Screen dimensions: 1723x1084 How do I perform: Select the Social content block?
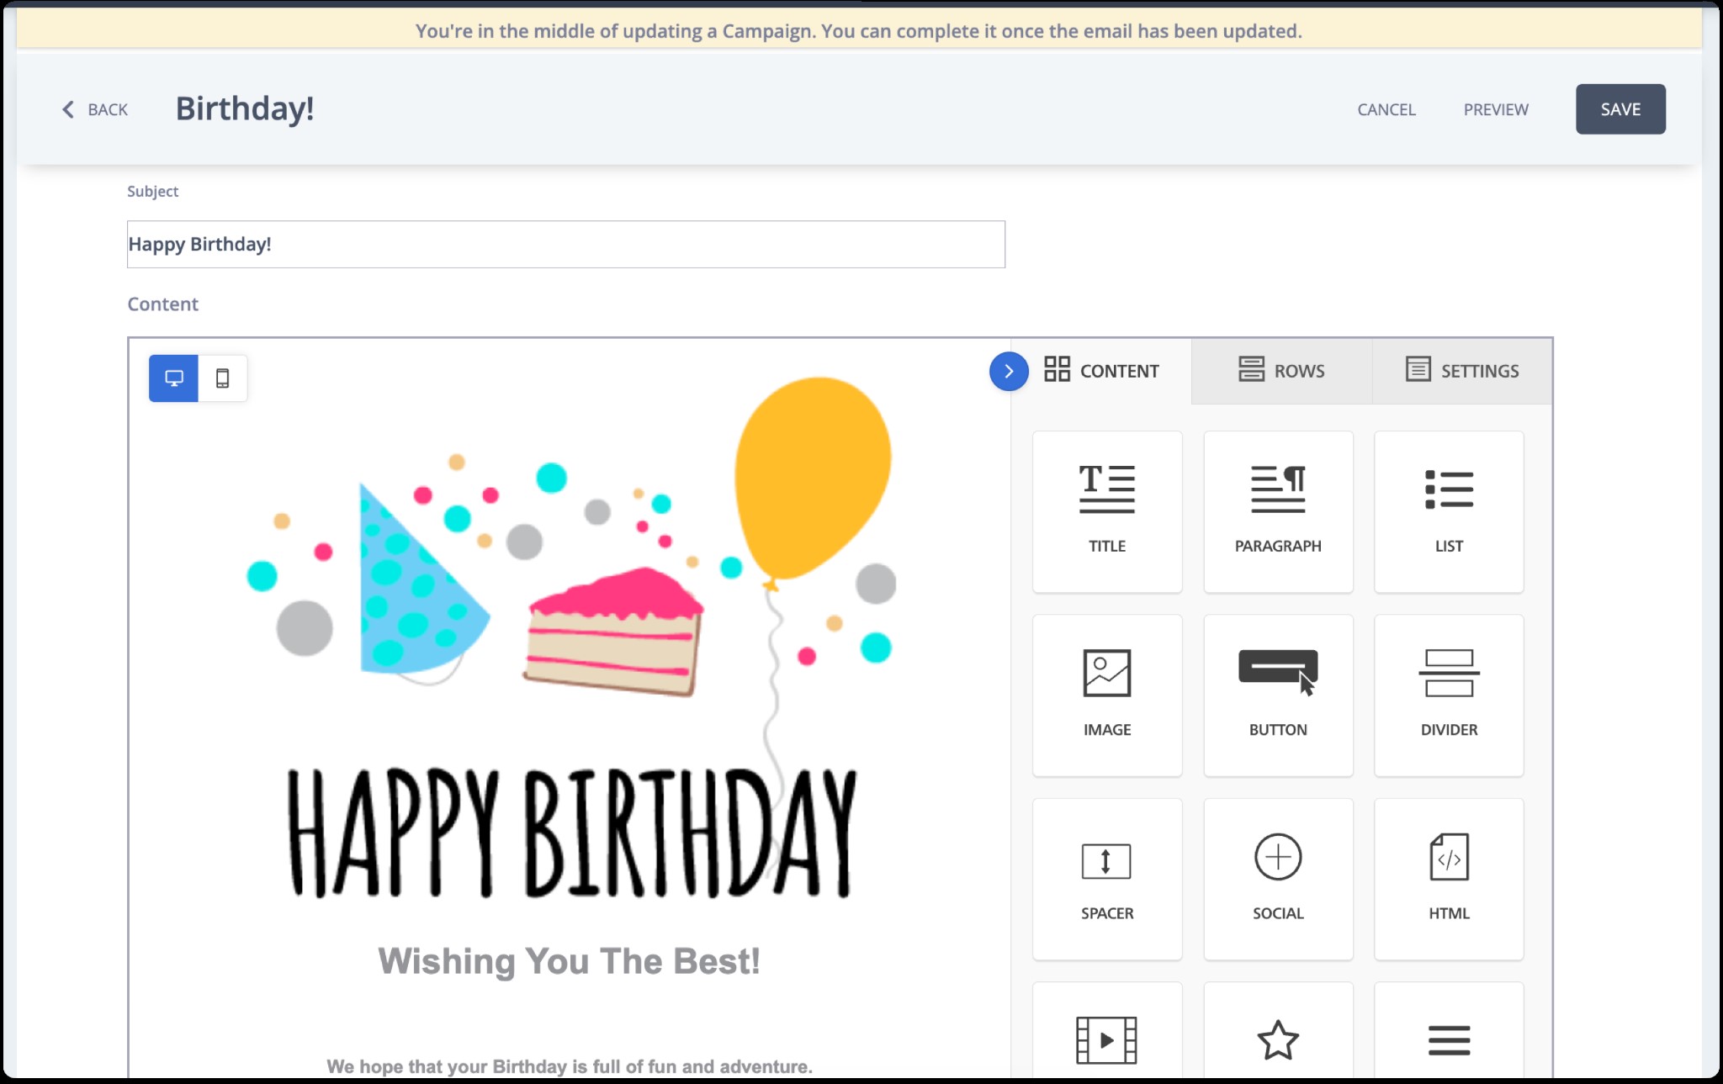pos(1278,879)
